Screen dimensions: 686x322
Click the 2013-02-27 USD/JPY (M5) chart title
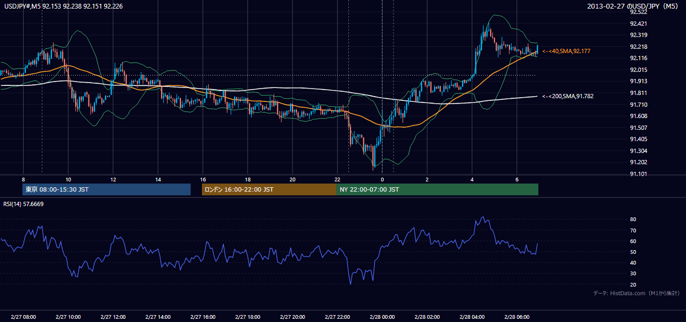click(633, 6)
